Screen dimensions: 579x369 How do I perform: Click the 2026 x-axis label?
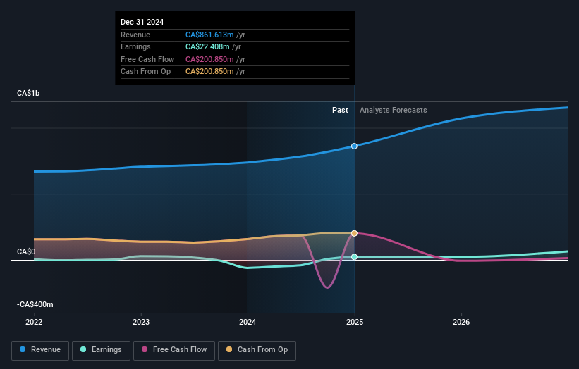click(x=461, y=322)
